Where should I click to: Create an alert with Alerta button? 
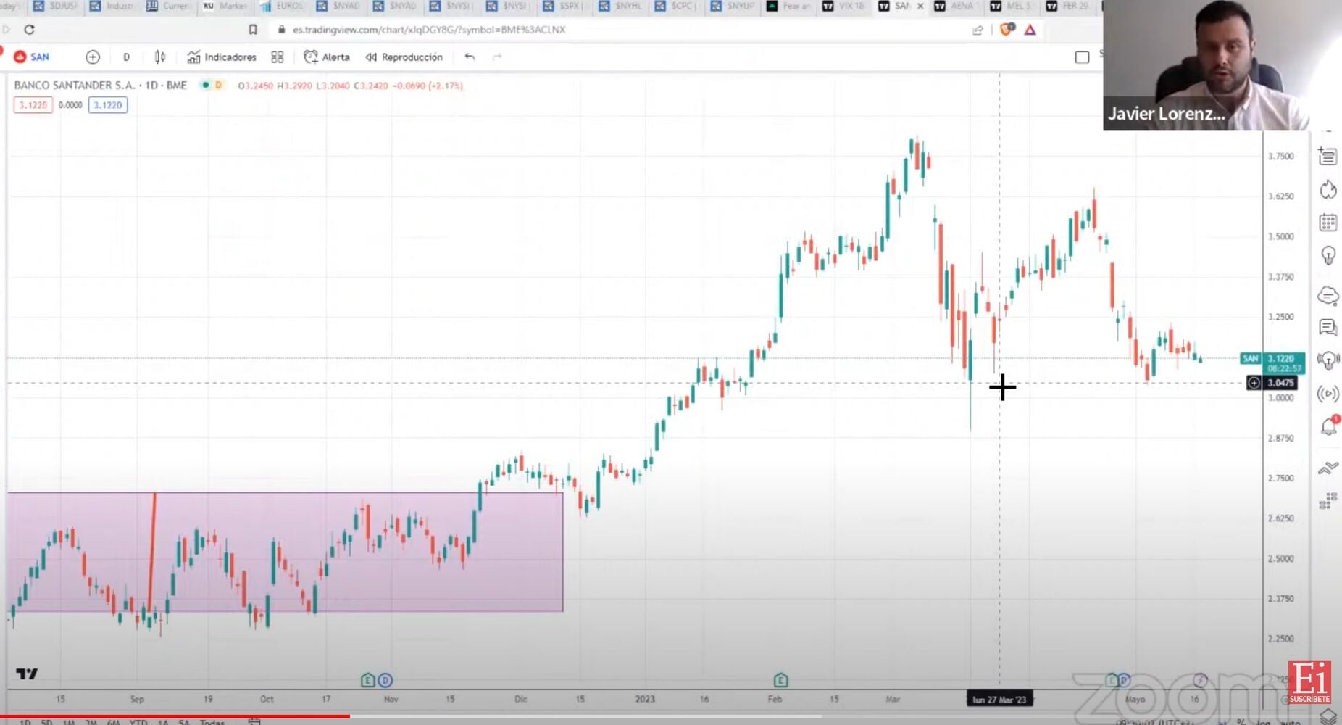327,57
